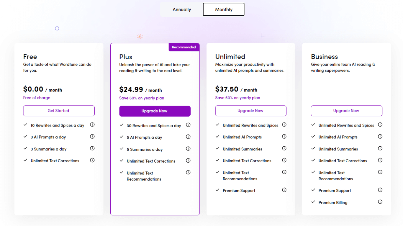Open info tooltip for Plus plan's 5 AI Prompts
Viewport: 403px width, 226px height.
tap(188, 137)
